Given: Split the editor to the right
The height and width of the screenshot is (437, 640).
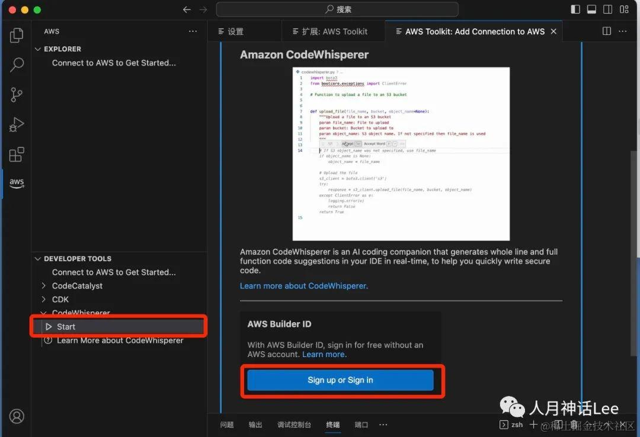Looking at the screenshot, I should click(x=607, y=31).
